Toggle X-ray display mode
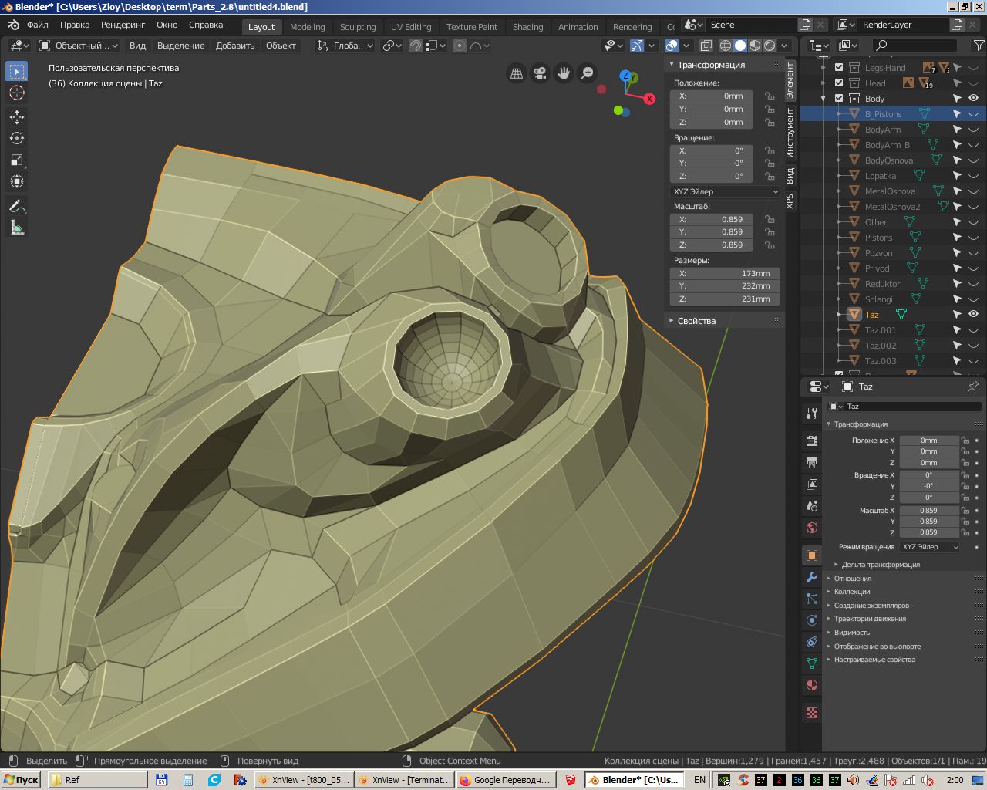The height and width of the screenshot is (790, 987). tap(706, 46)
